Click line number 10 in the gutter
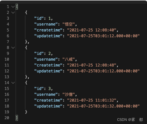 point(7,59)
